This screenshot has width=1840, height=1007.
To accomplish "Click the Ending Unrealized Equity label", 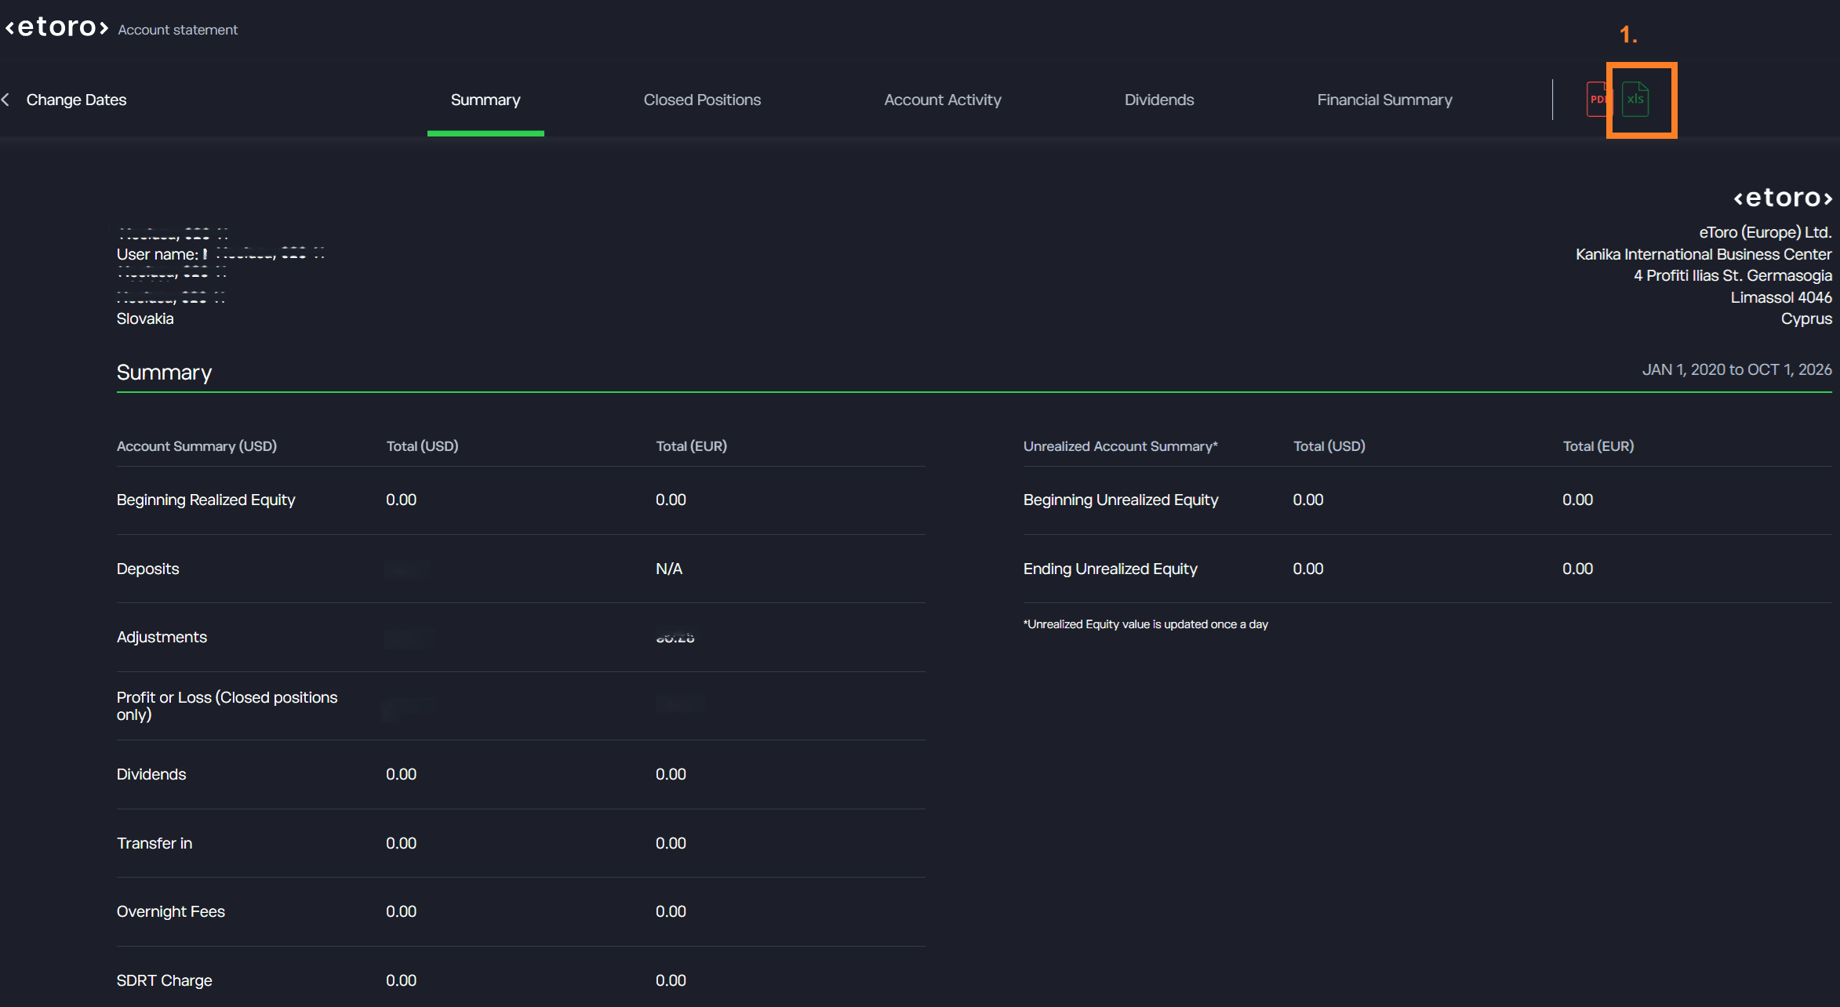I will click(1111, 569).
